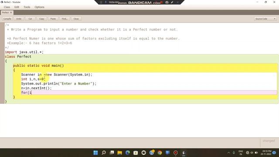Close the Bandicam recording bar
279x157 pixels.
177,2
